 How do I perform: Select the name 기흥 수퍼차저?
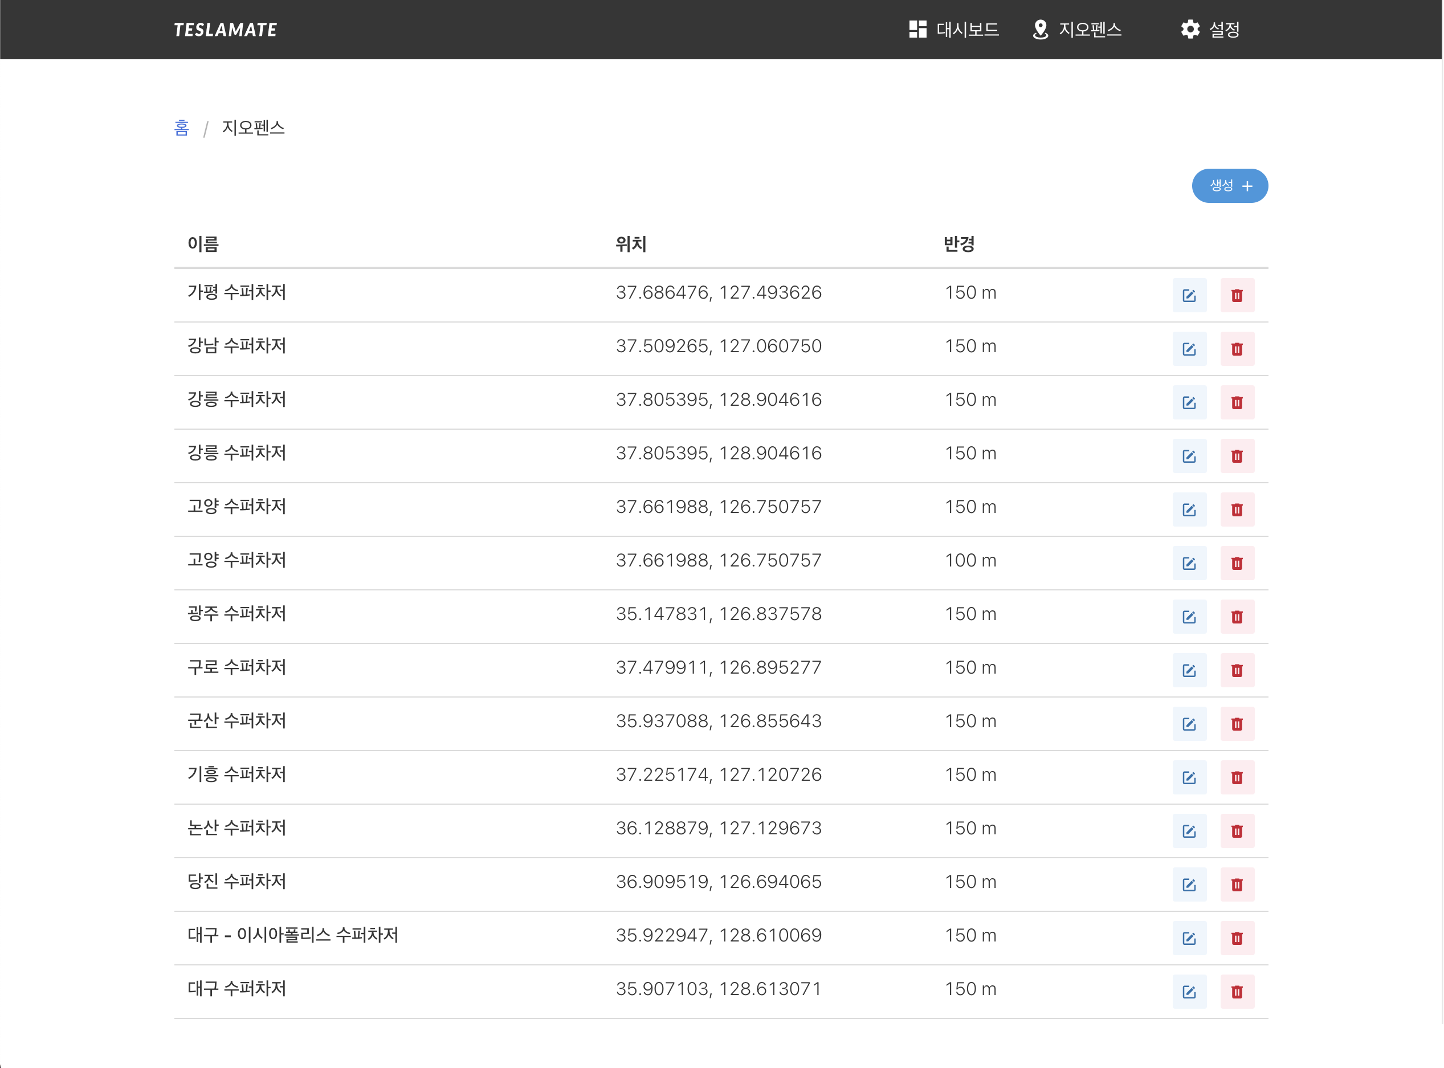point(236,774)
